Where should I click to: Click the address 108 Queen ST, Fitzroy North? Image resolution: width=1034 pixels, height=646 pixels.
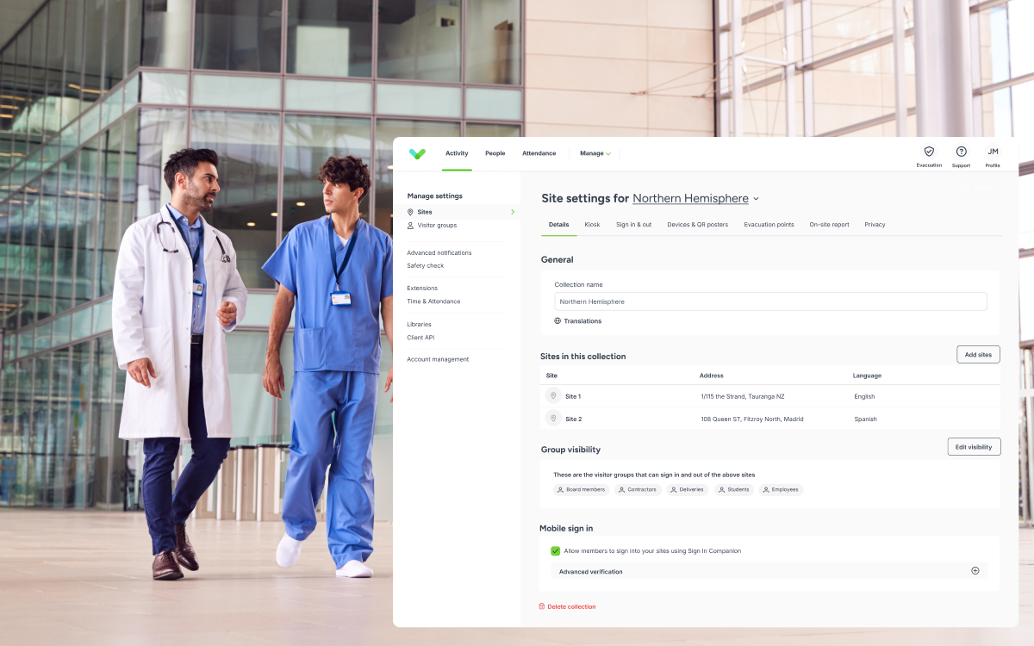pyautogui.click(x=752, y=419)
